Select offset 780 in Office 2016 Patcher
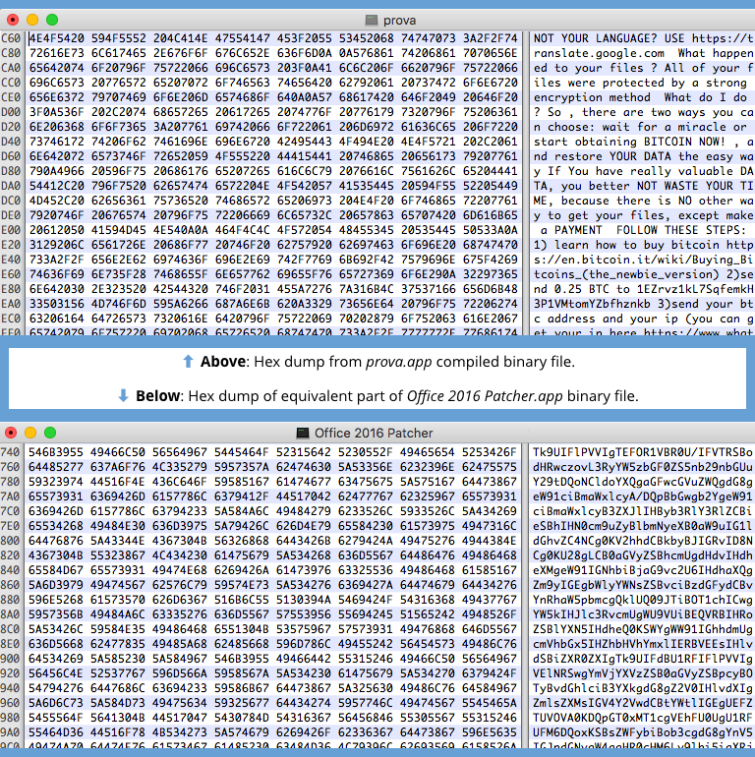The width and height of the screenshot is (755, 757). click(x=10, y=482)
